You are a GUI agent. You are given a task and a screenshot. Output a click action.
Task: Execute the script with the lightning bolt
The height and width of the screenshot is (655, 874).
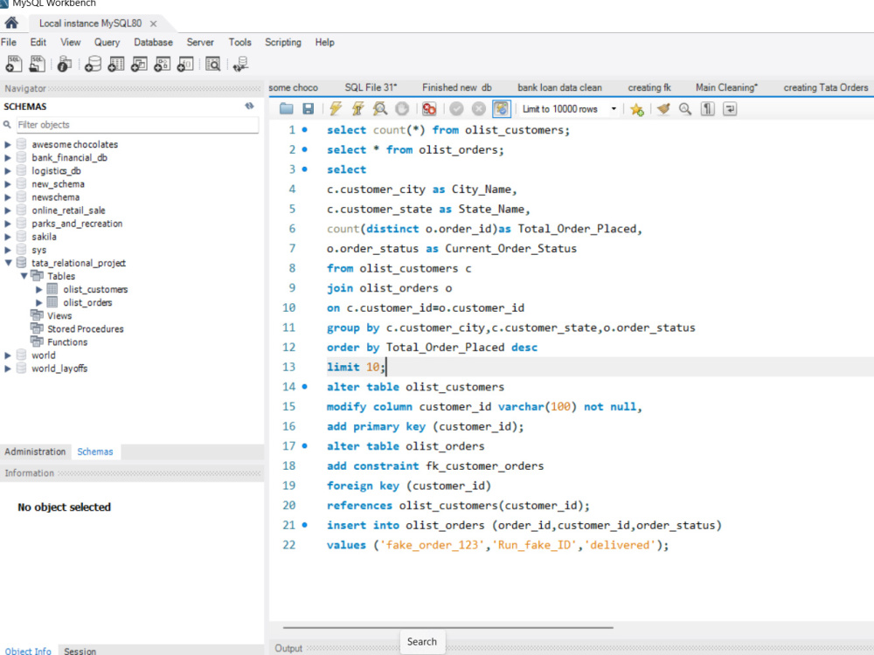tap(335, 108)
